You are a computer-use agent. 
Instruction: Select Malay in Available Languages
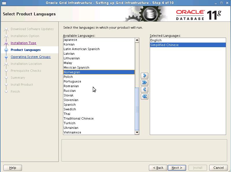click(x=99, y=63)
